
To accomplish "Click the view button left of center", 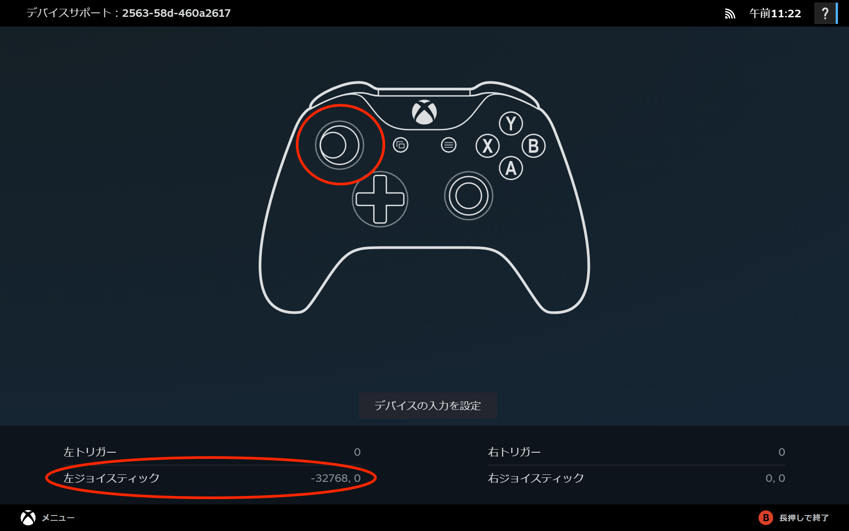I will tap(401, 145).
